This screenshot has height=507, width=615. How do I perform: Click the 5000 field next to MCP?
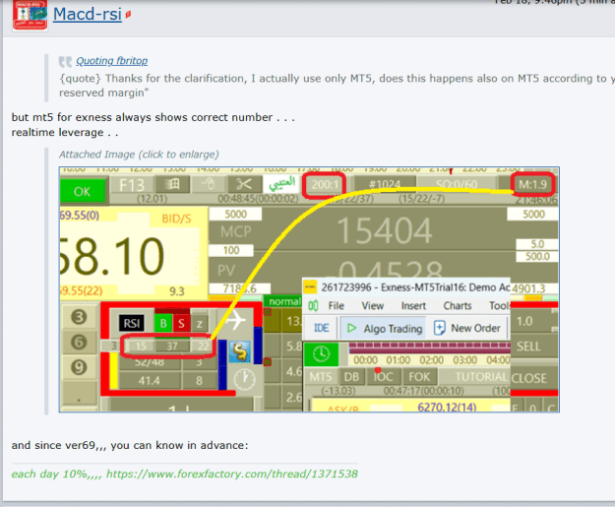coord(235,215)
